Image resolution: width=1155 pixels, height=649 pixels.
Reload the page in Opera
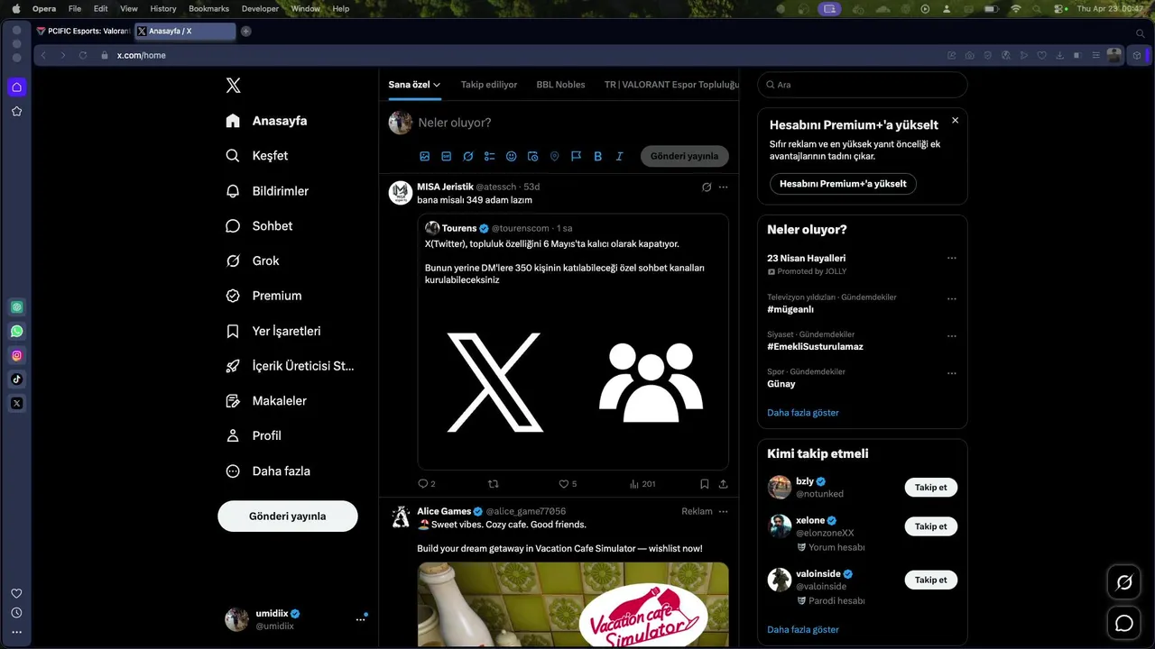click(82, 55)
